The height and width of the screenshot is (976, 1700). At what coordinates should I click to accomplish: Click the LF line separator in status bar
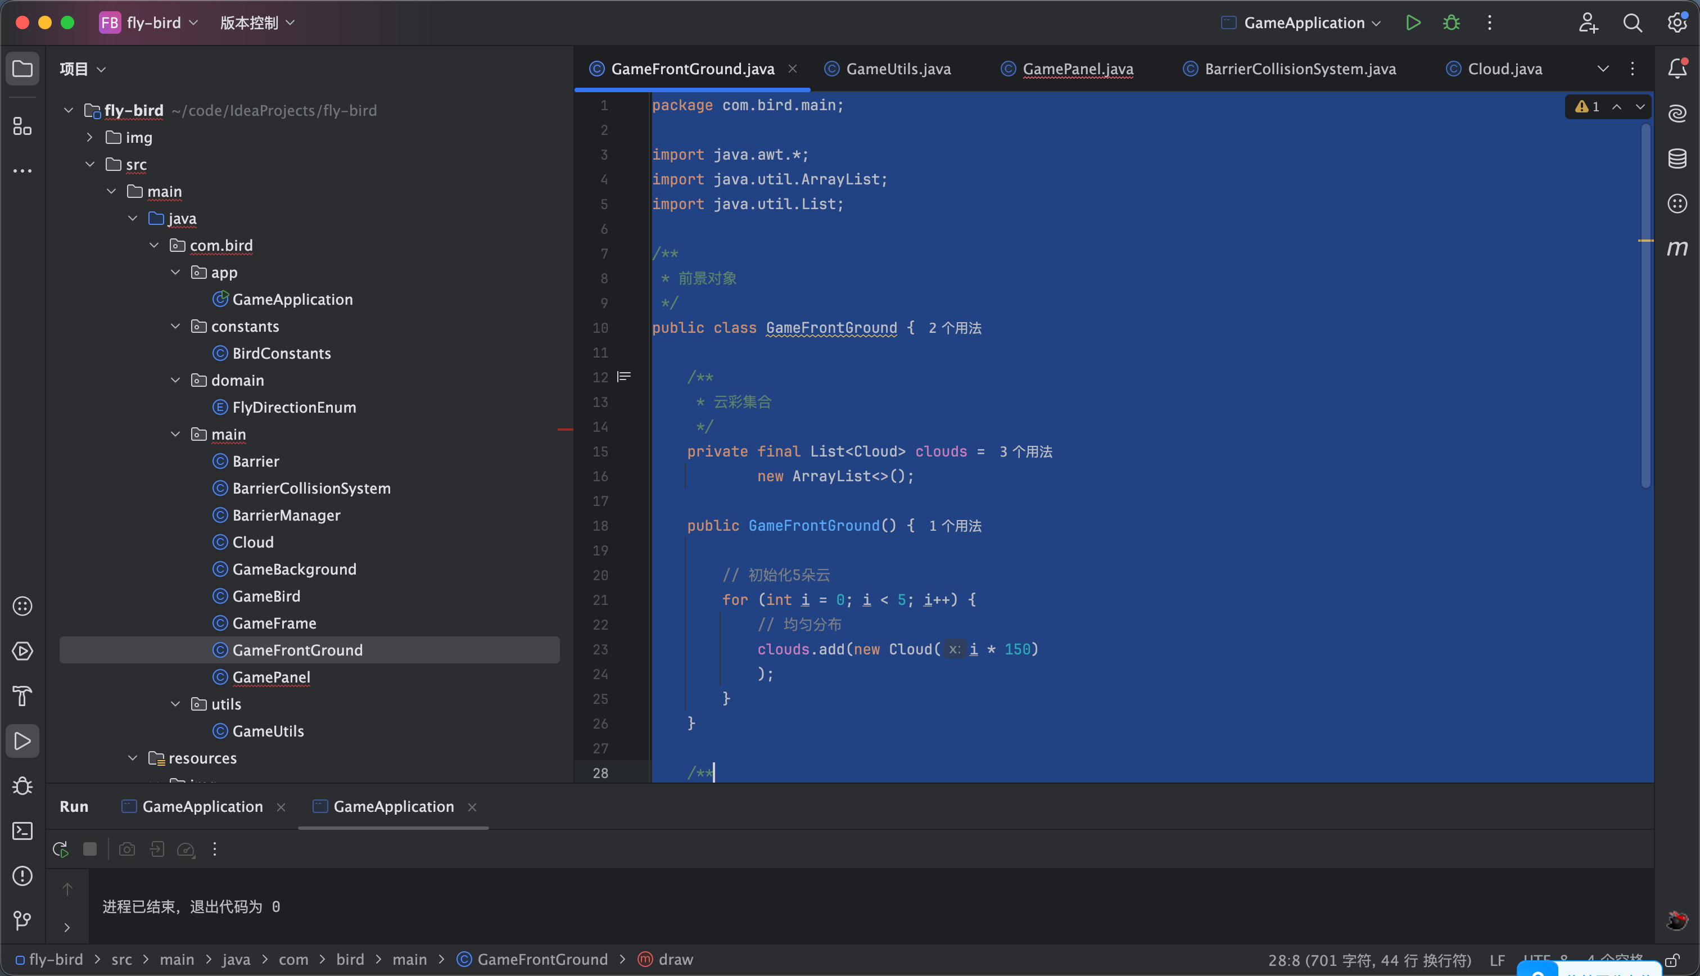pyautogui.click(x=1497, y=960)
